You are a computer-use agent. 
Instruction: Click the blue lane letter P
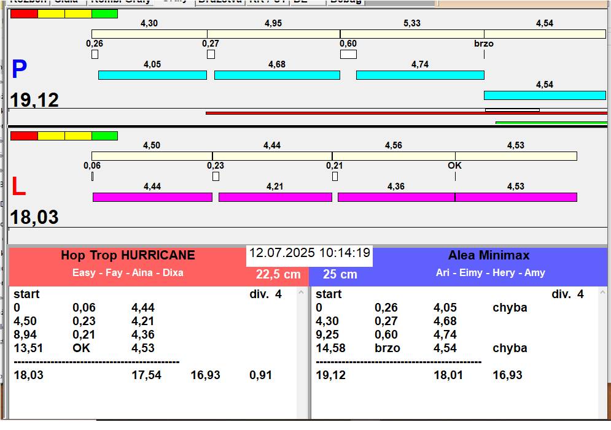[x=19, y=69]
